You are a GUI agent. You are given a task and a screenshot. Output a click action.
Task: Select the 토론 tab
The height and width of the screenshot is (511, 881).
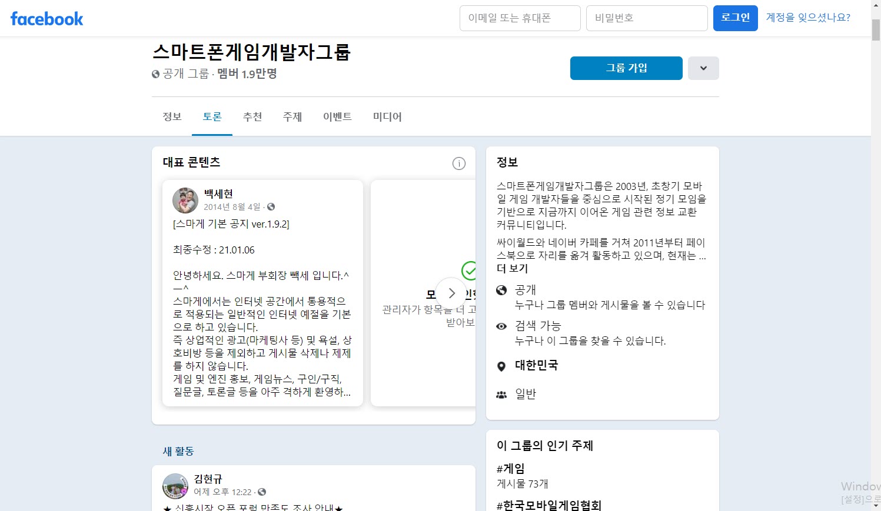[x=212, y=116]
